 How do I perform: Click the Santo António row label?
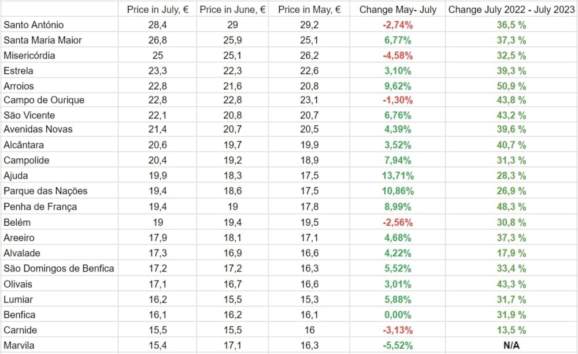pos(34,25)
